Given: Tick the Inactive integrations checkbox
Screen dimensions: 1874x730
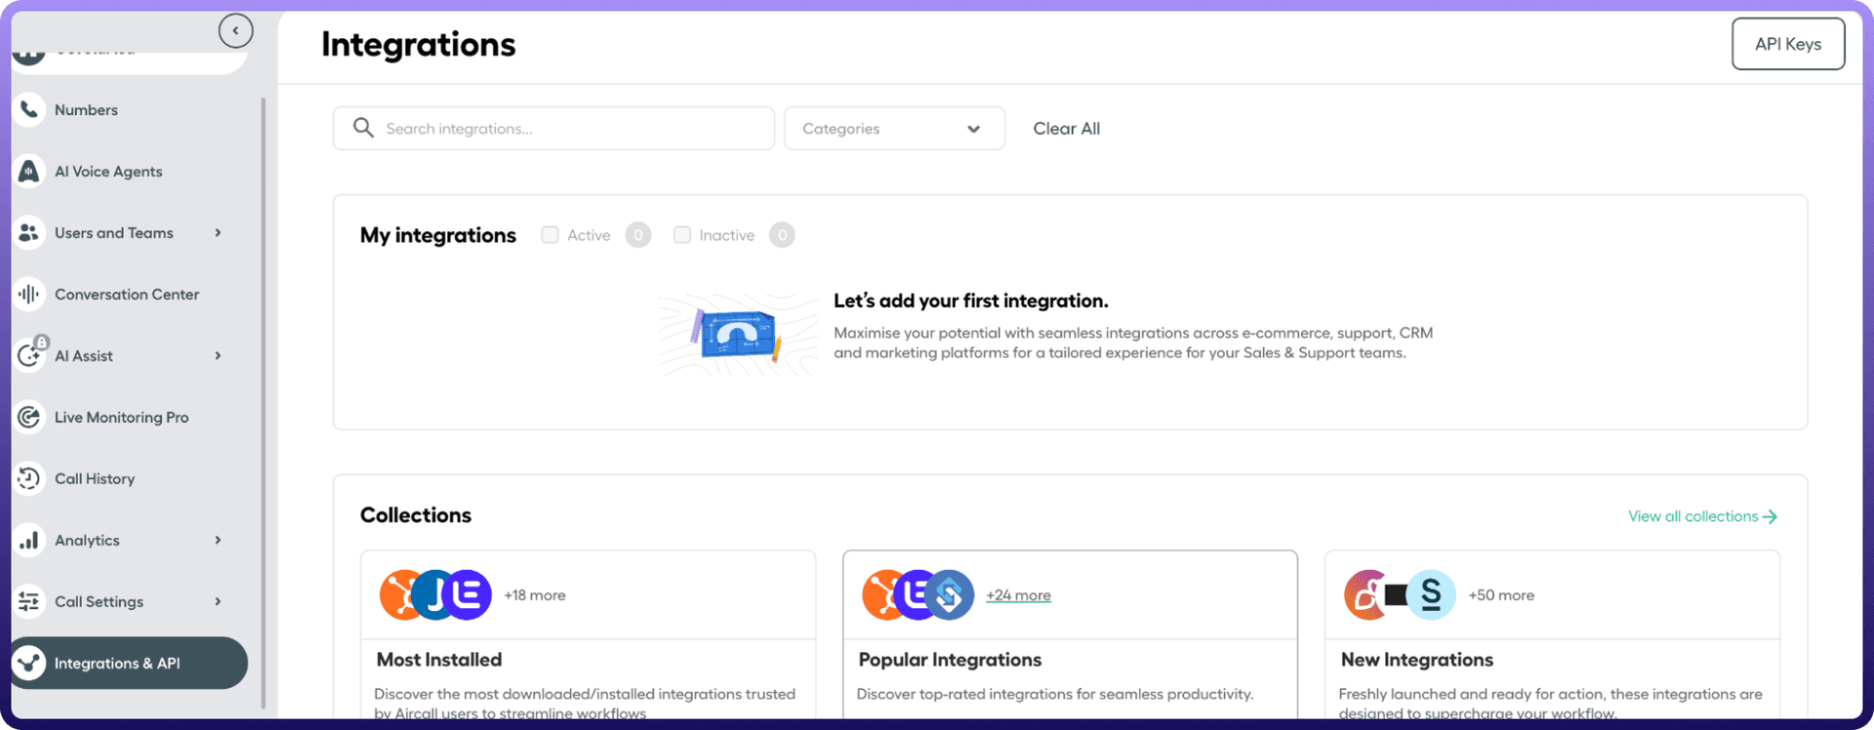Looking at the screenshot, I should coord(682,235).
